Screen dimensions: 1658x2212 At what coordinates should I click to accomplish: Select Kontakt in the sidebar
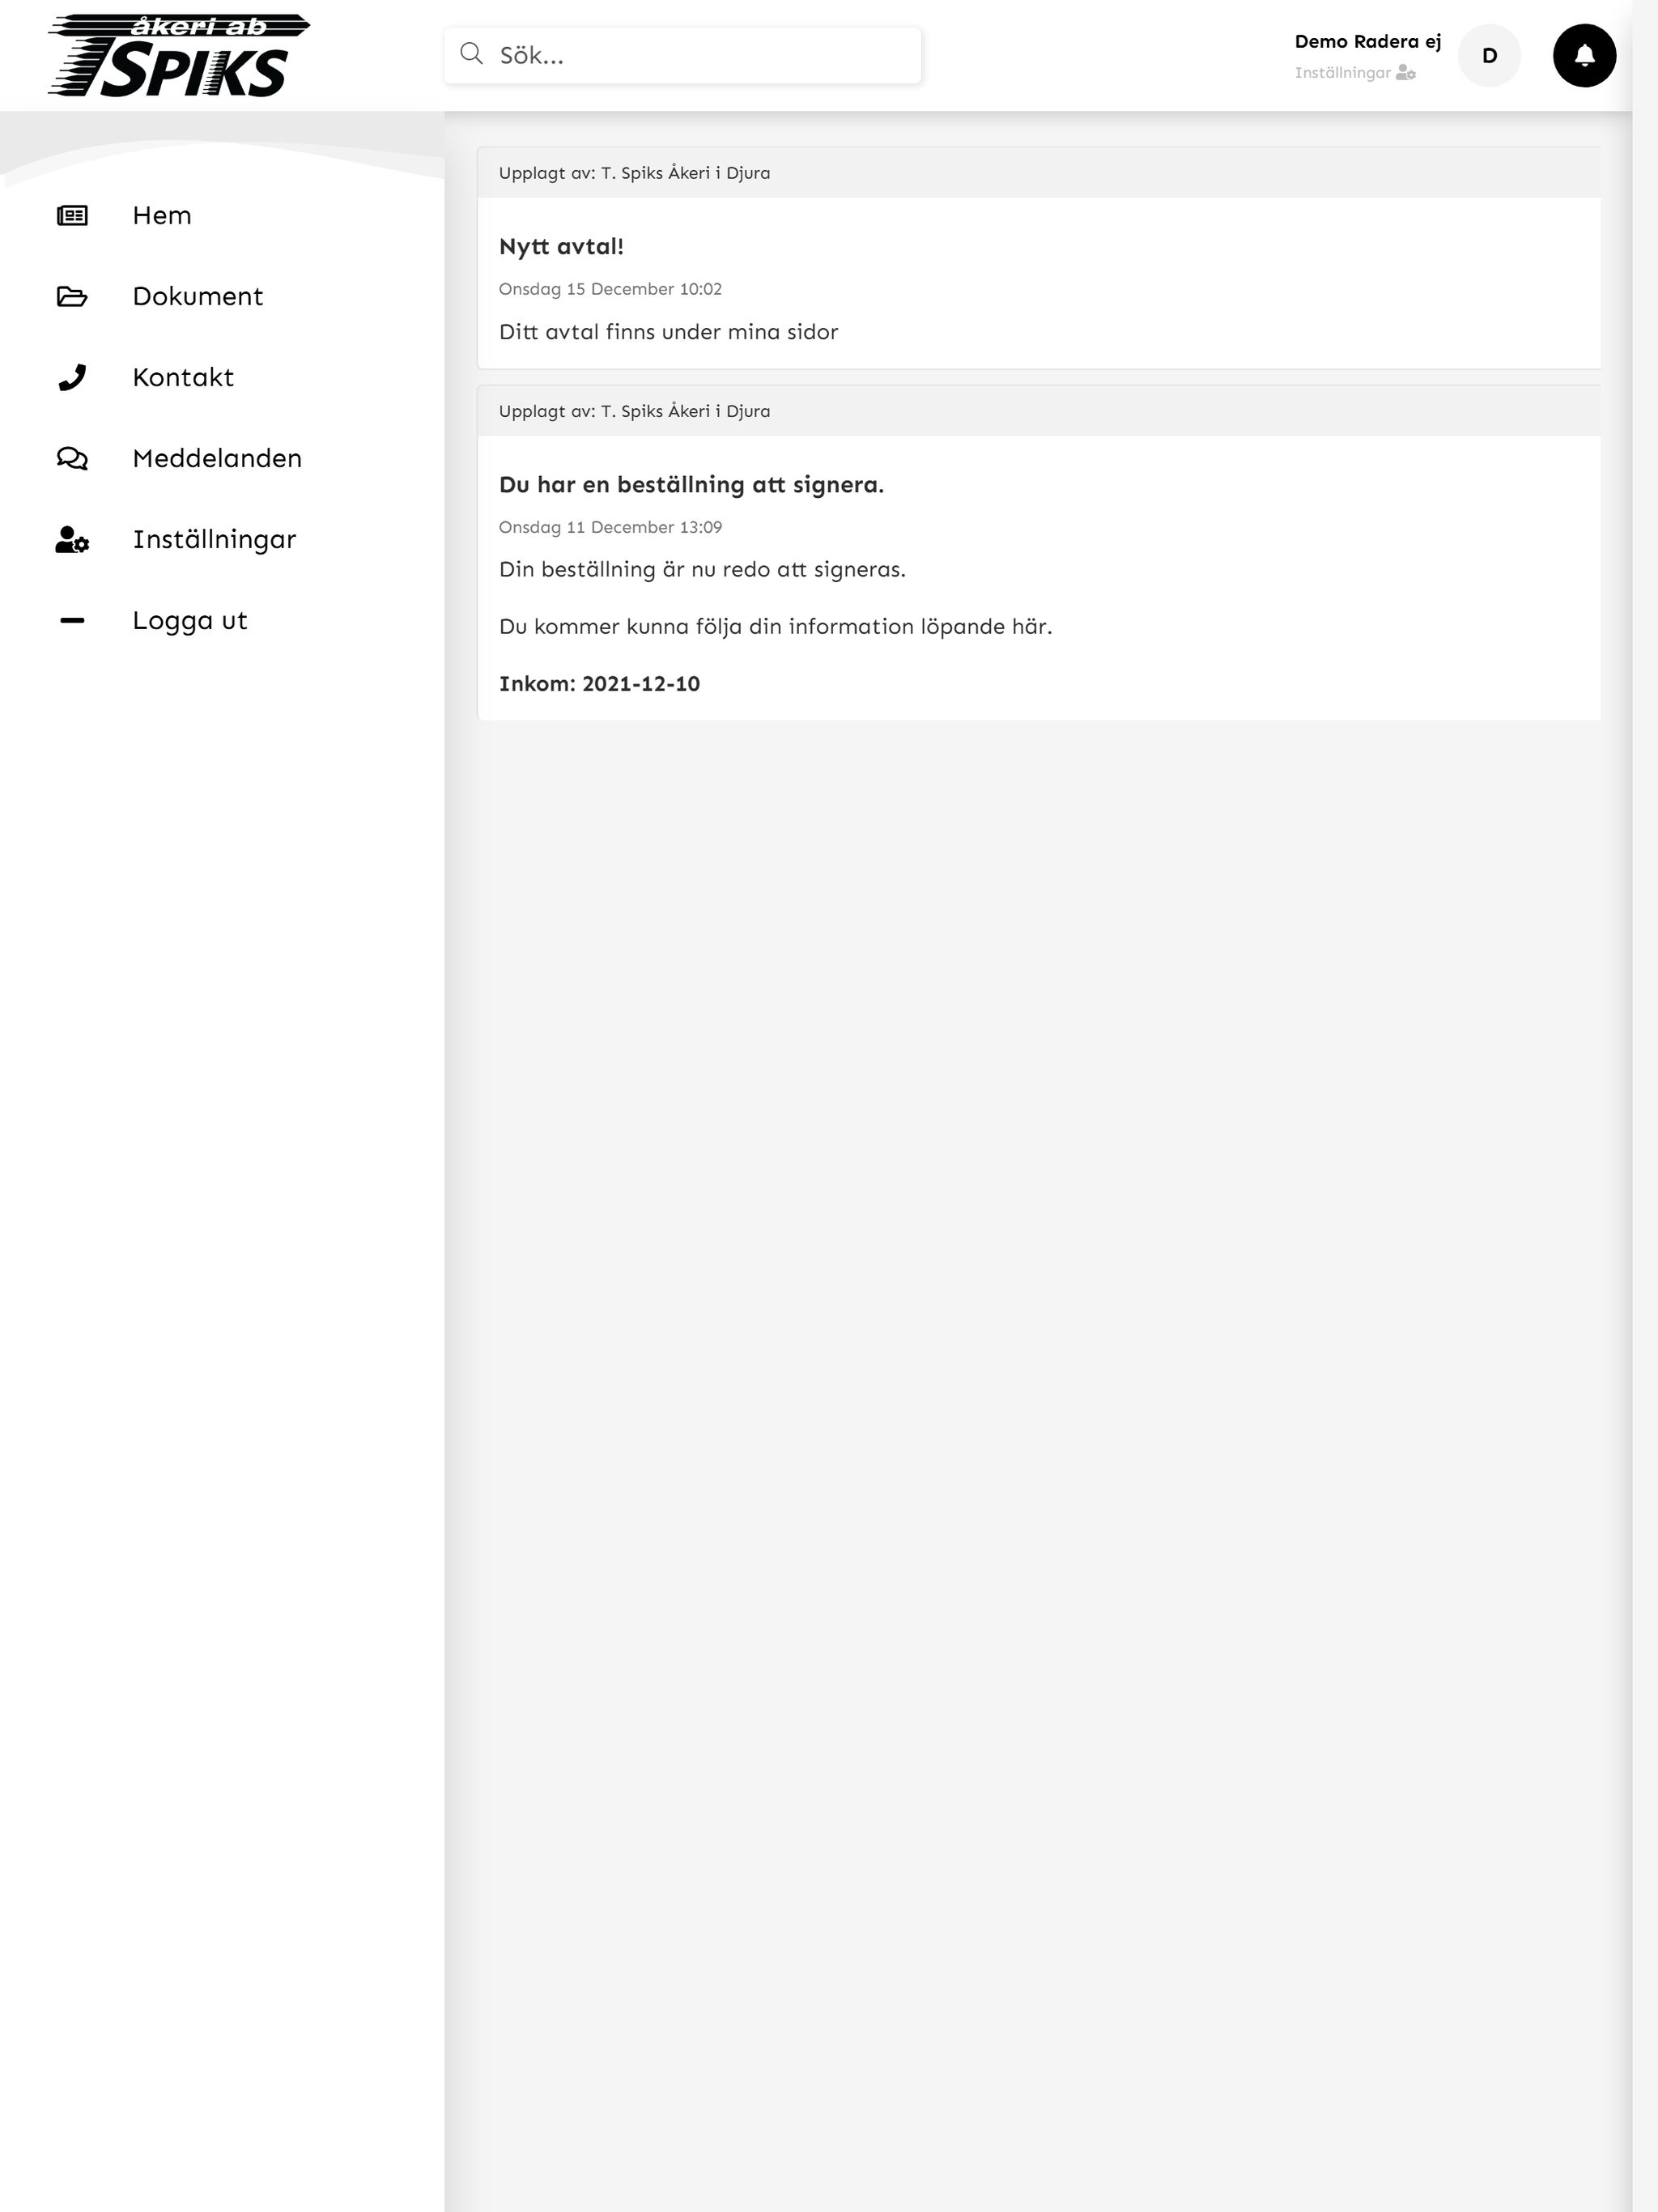(183, 378)
